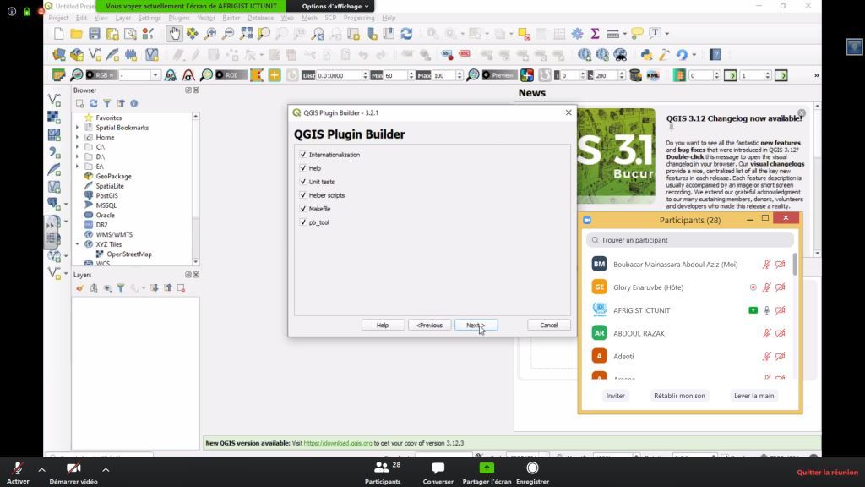Open the Project menu
The width and height of the screenshot is (865, 487).
pyautogui.click(x=58, y=18)
